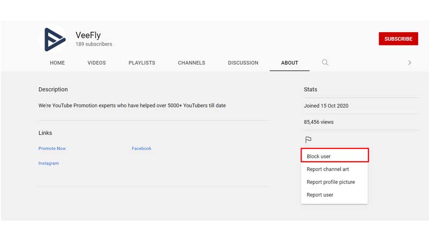Open the channel search magnifier icon
This screenshot has width=429, height=241.
[325, 63]
